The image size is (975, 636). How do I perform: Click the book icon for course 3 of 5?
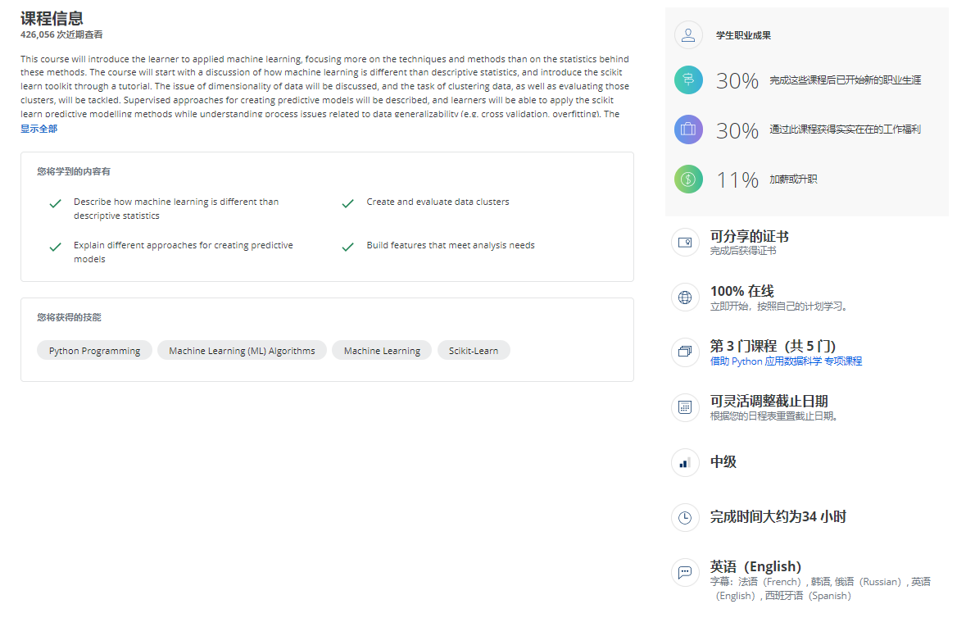(685, 352)
